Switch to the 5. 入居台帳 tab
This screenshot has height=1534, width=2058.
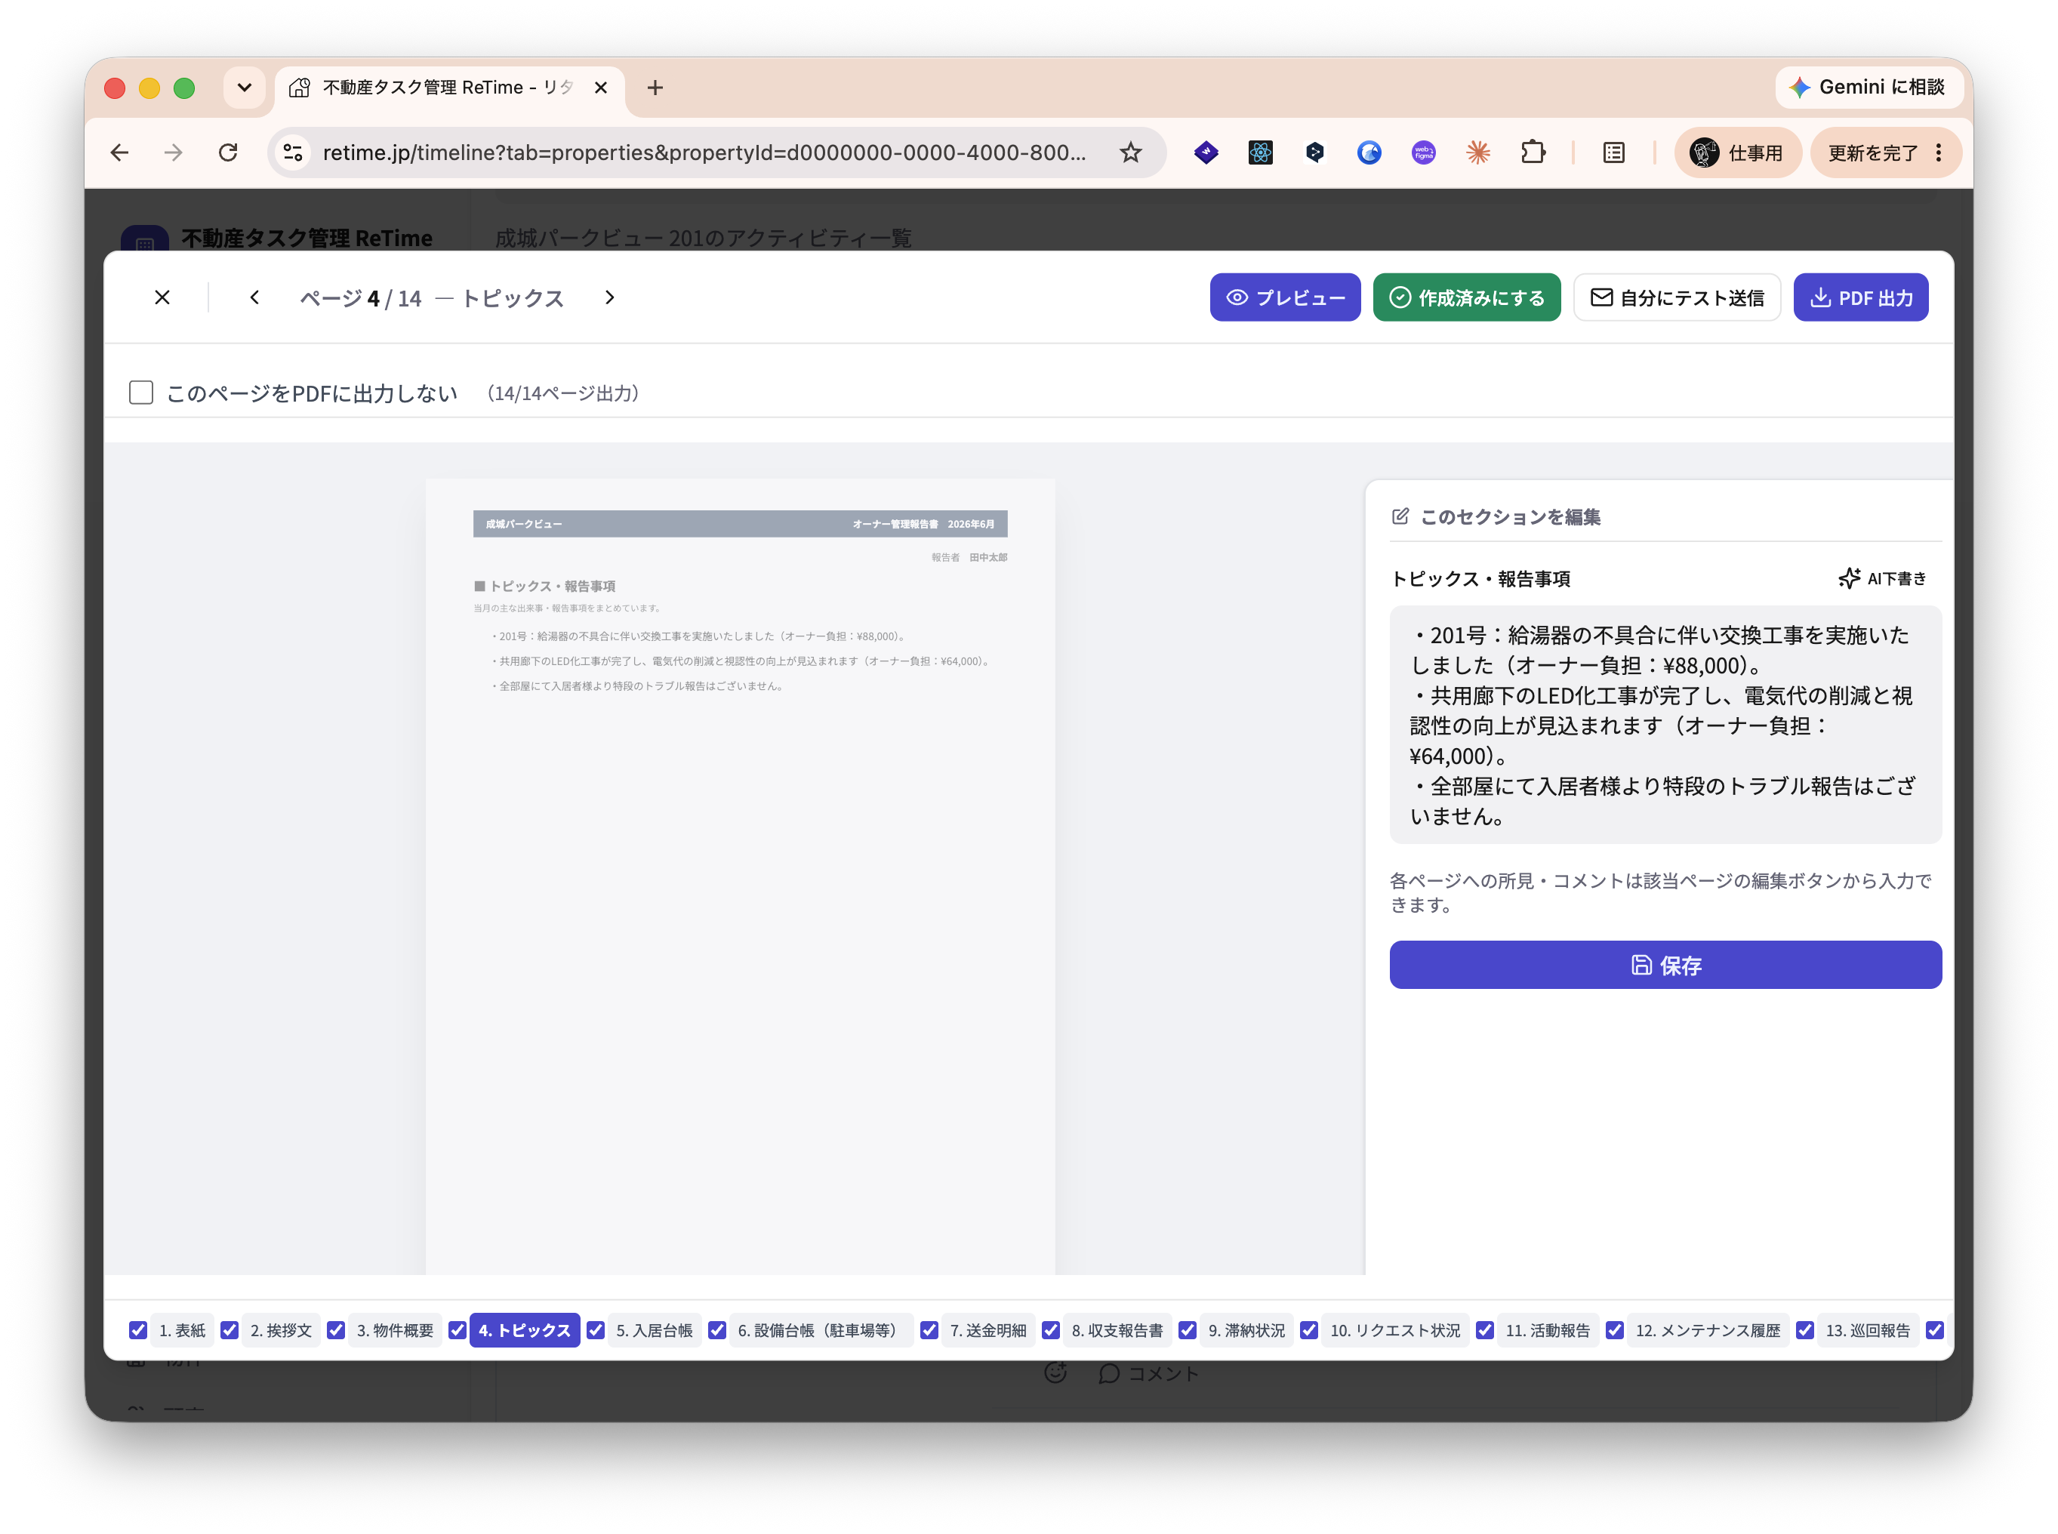(654, 1329)
